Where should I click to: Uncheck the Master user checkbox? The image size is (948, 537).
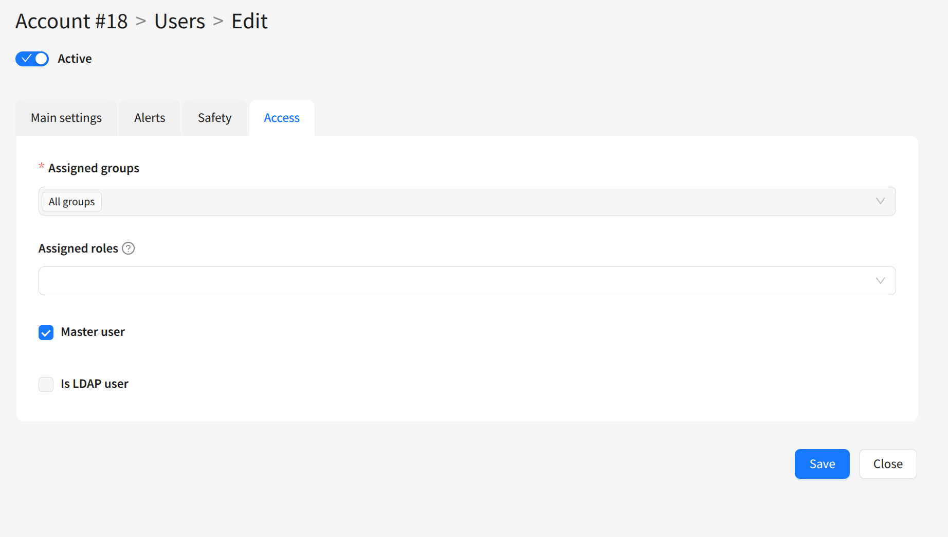pos(46,333)
